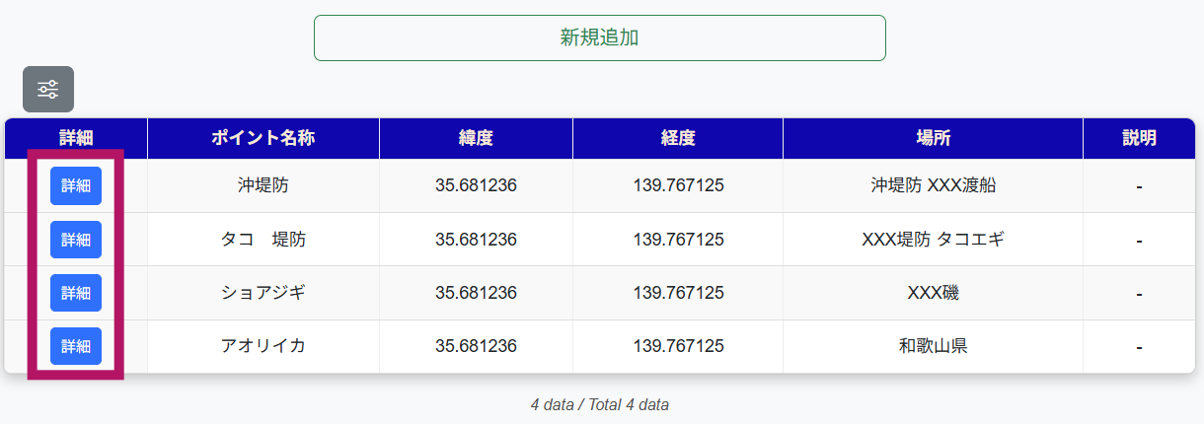
Task: Select the 沖堤防 point name cell
Action: (x=263, y=185)
